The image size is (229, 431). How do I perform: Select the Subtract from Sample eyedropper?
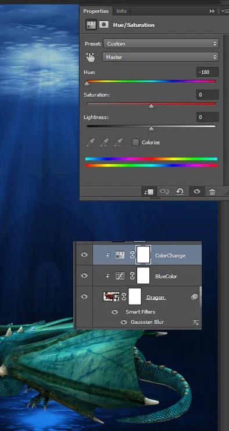tap(119, 142)
